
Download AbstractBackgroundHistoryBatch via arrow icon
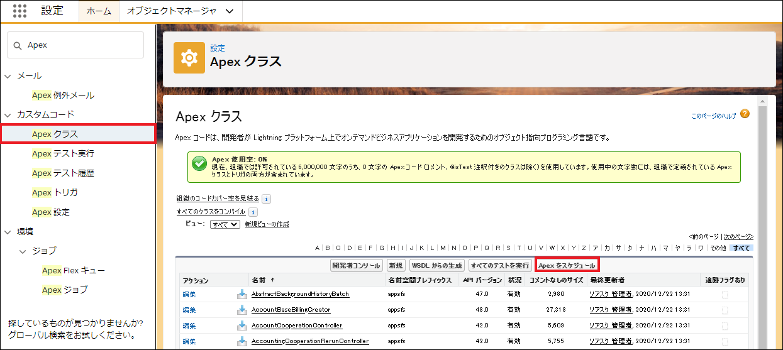pos(242,293)
